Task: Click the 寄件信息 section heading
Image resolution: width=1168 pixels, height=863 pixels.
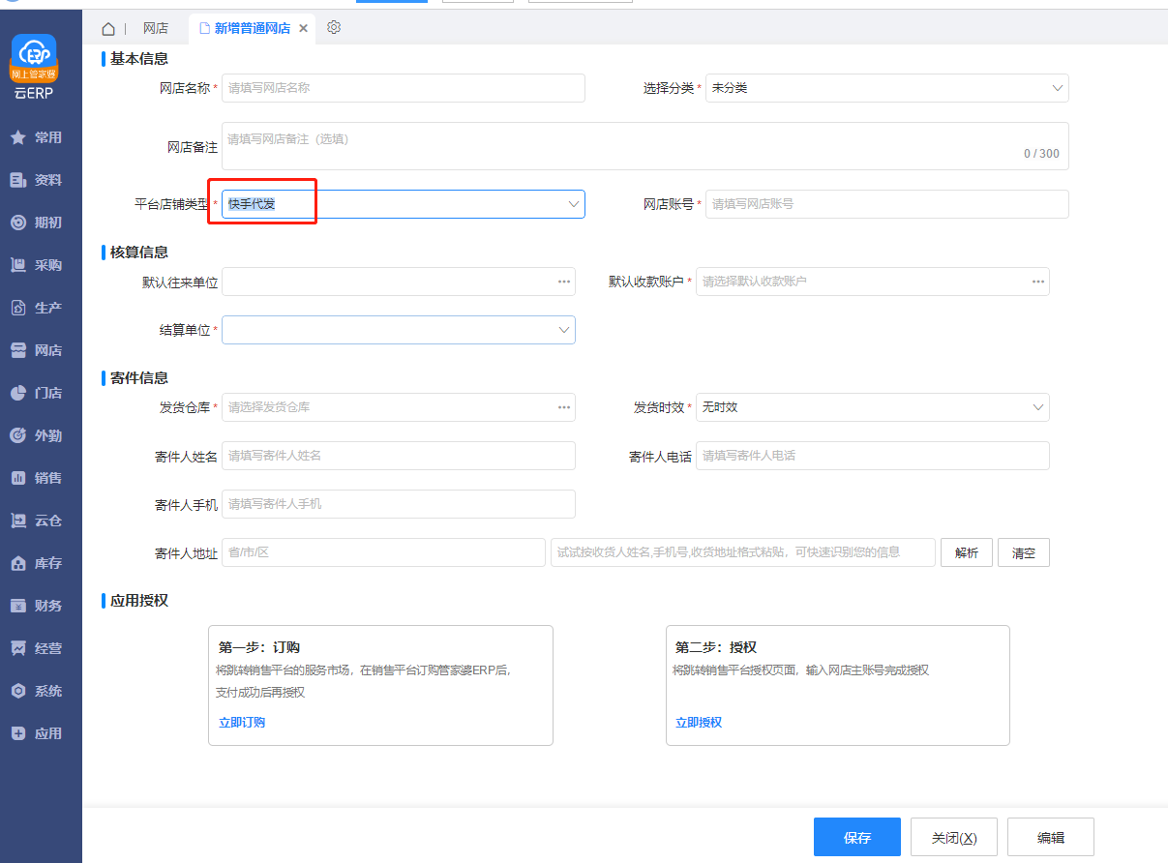Action: click(x=138, y=378)
